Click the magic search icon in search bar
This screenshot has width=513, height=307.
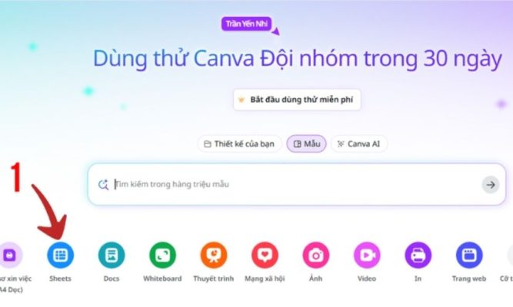click(x=103, y=184)
